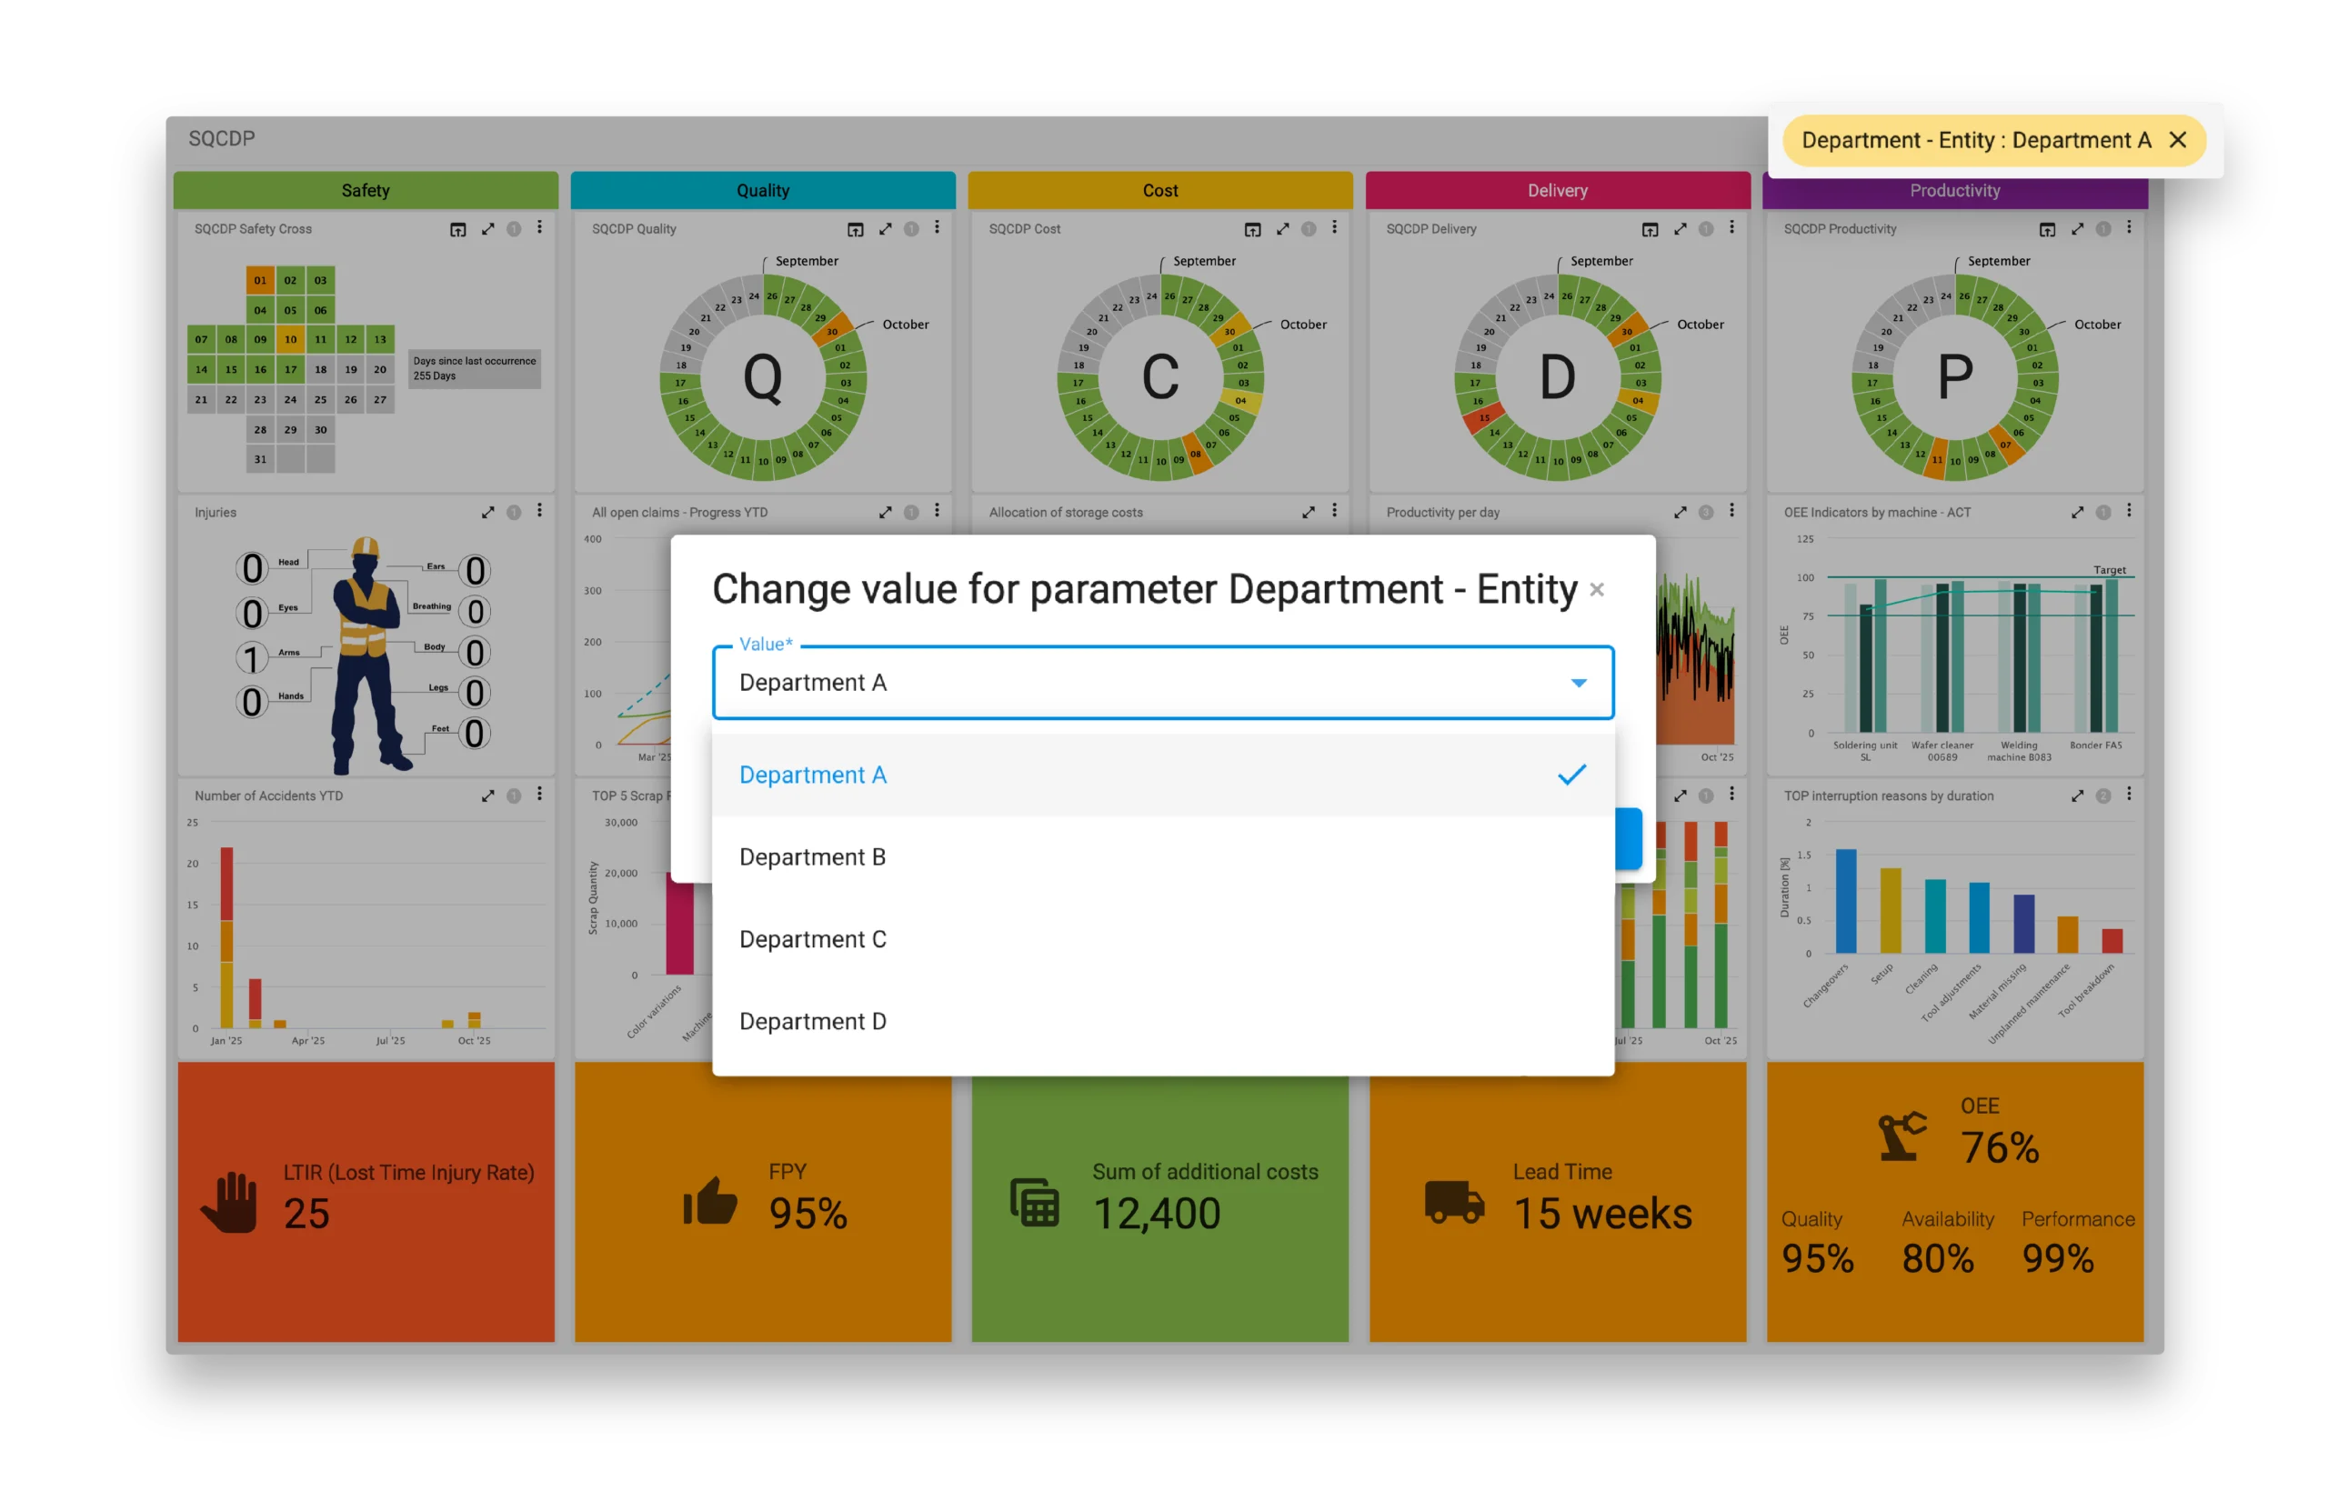Open table view icon in SQCDP Safety Cross

pos(457,229)
